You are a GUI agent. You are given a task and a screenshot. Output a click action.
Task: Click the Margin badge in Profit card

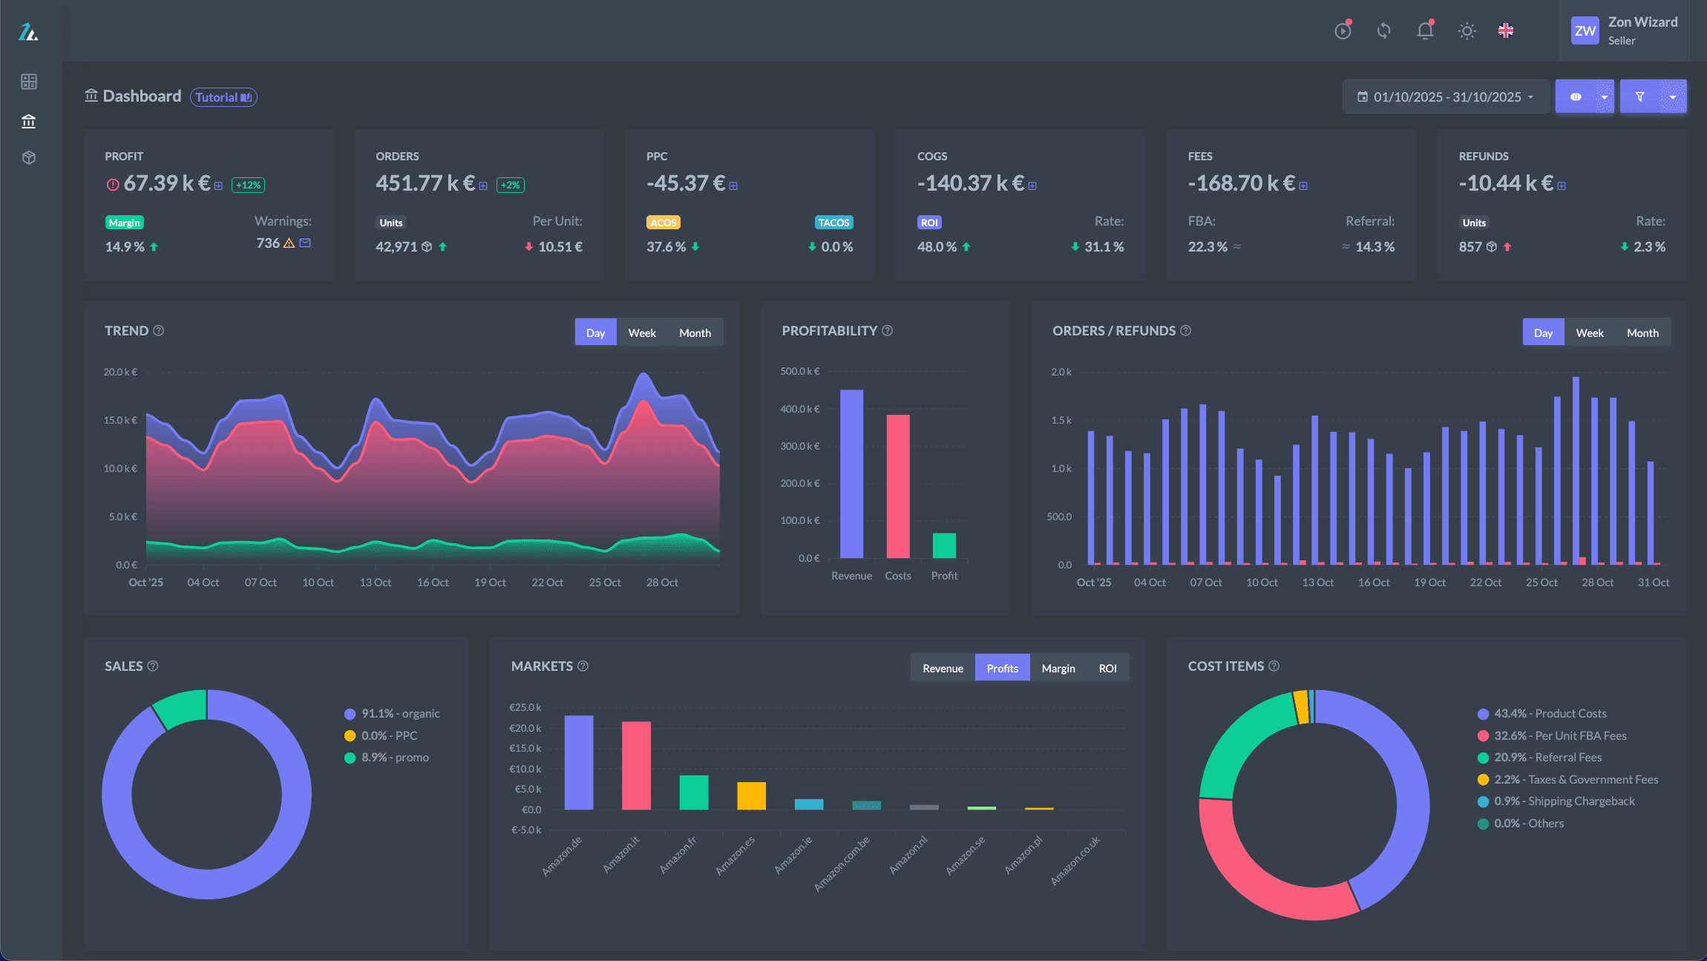(x=124, y=223)
